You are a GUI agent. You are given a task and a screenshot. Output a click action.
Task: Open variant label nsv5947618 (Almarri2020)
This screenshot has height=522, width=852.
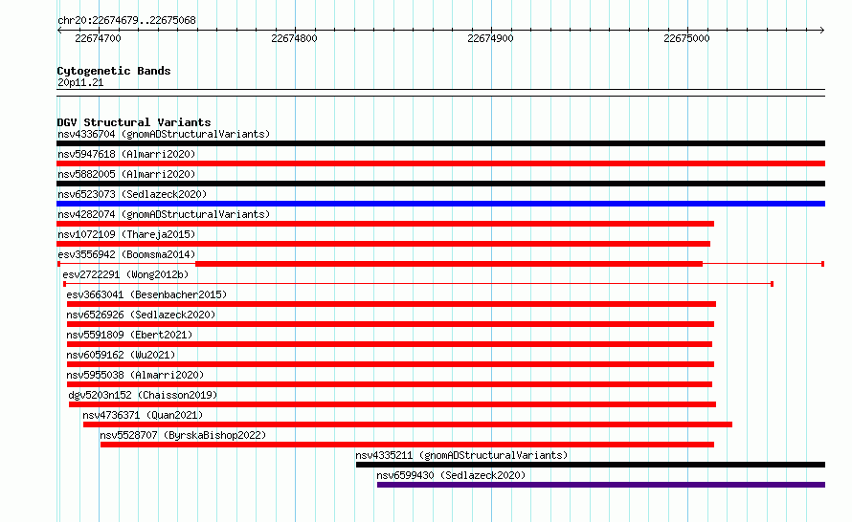tap(126, 154)
